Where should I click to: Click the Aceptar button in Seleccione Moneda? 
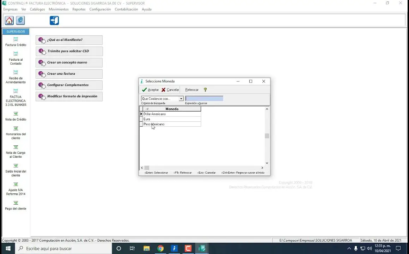click(150, 90)
